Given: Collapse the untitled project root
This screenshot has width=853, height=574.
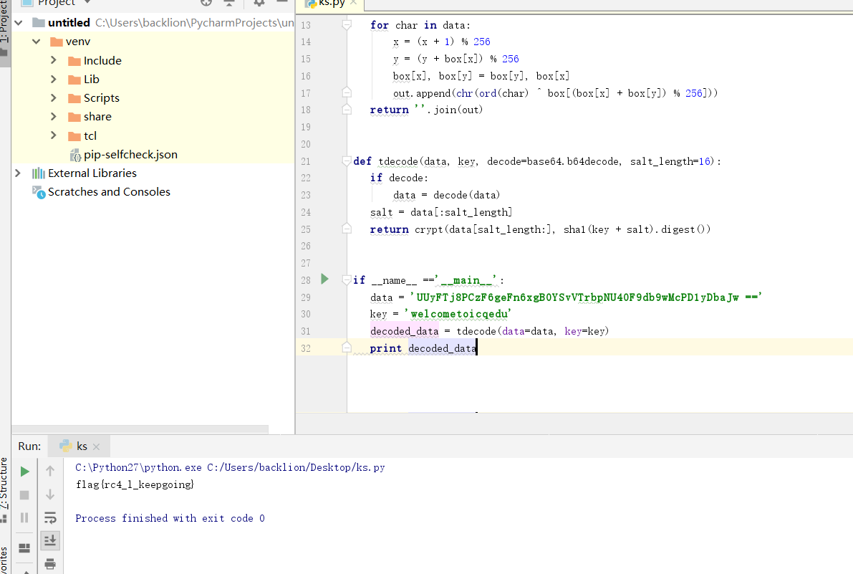Looking at the screenshot, I should [19, 23].
